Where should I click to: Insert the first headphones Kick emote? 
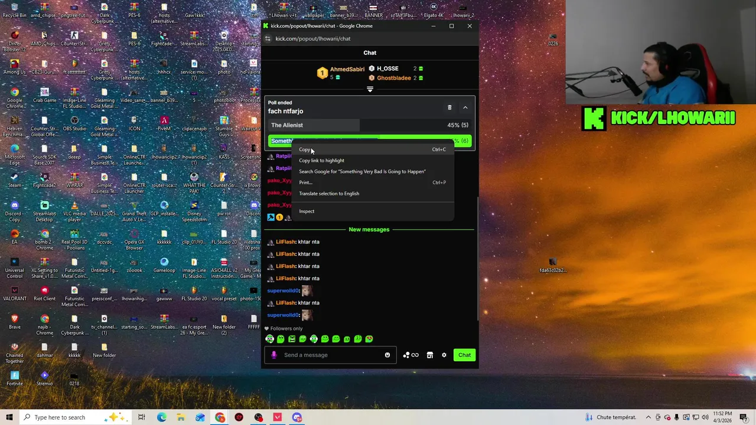coord(270,339)
